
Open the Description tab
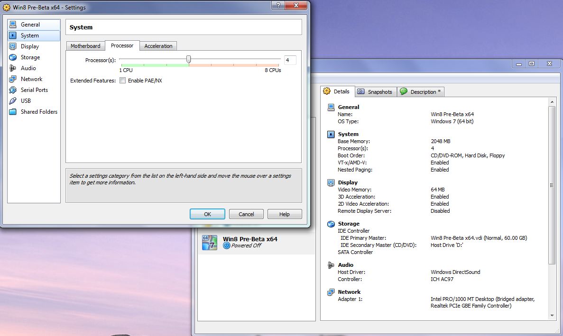(420, 92)
